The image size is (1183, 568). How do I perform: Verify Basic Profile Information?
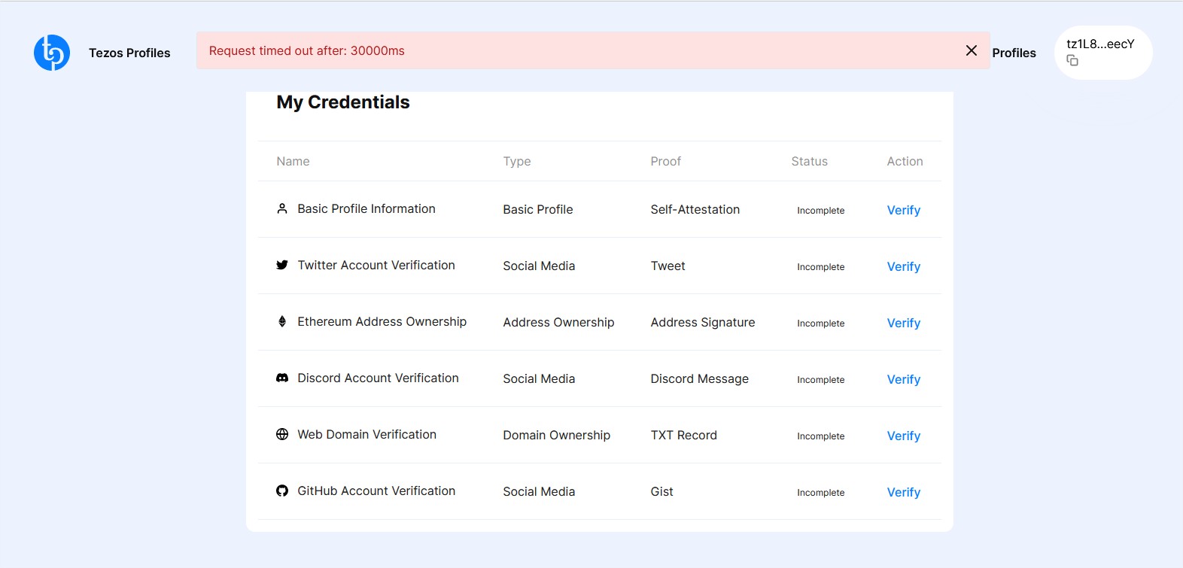click(903, 210)
